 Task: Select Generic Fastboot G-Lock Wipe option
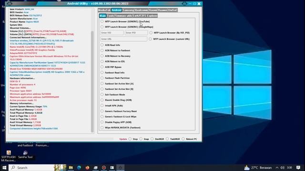coord(102,116)
